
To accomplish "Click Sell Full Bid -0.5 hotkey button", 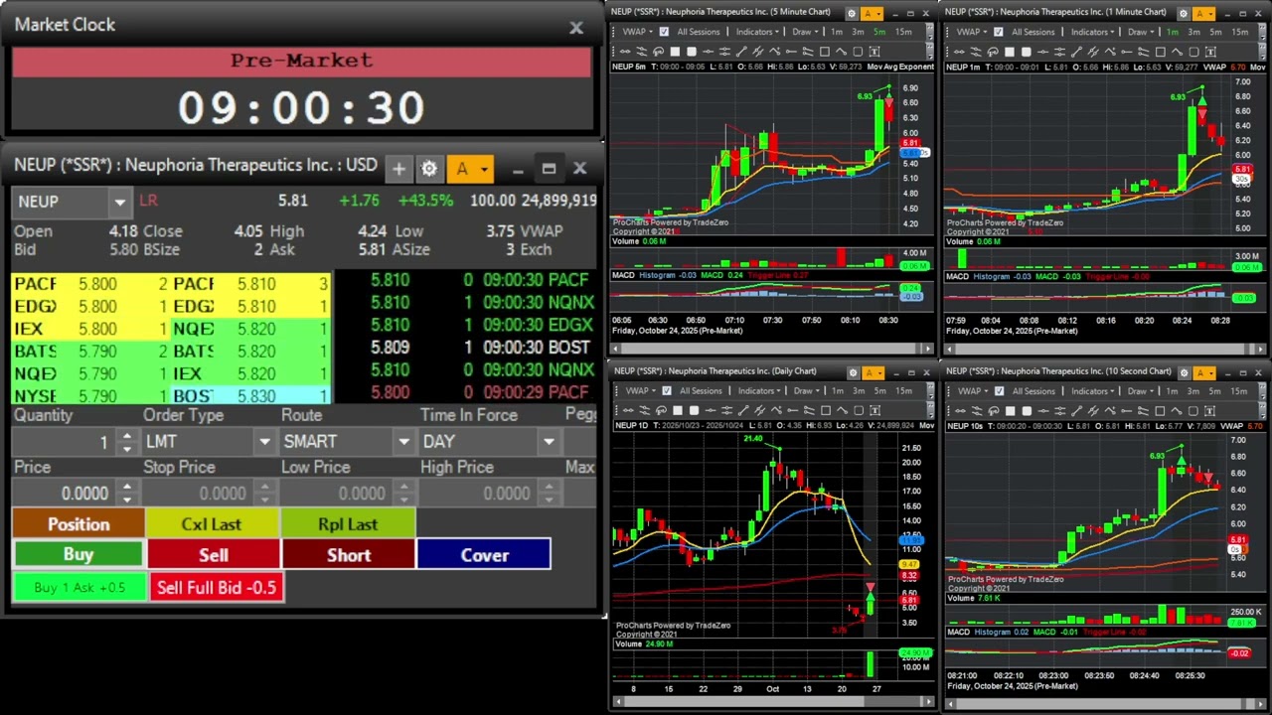I will tap(217, 587).
